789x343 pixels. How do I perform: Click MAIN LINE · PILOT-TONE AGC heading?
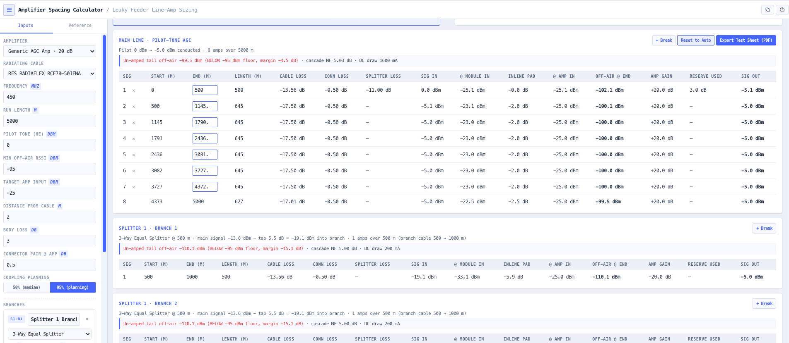(155, 40)
